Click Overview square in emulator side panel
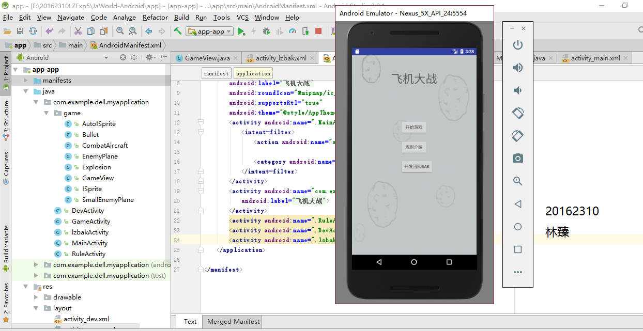This screenshot has height=331, width=643. (517, 249)
